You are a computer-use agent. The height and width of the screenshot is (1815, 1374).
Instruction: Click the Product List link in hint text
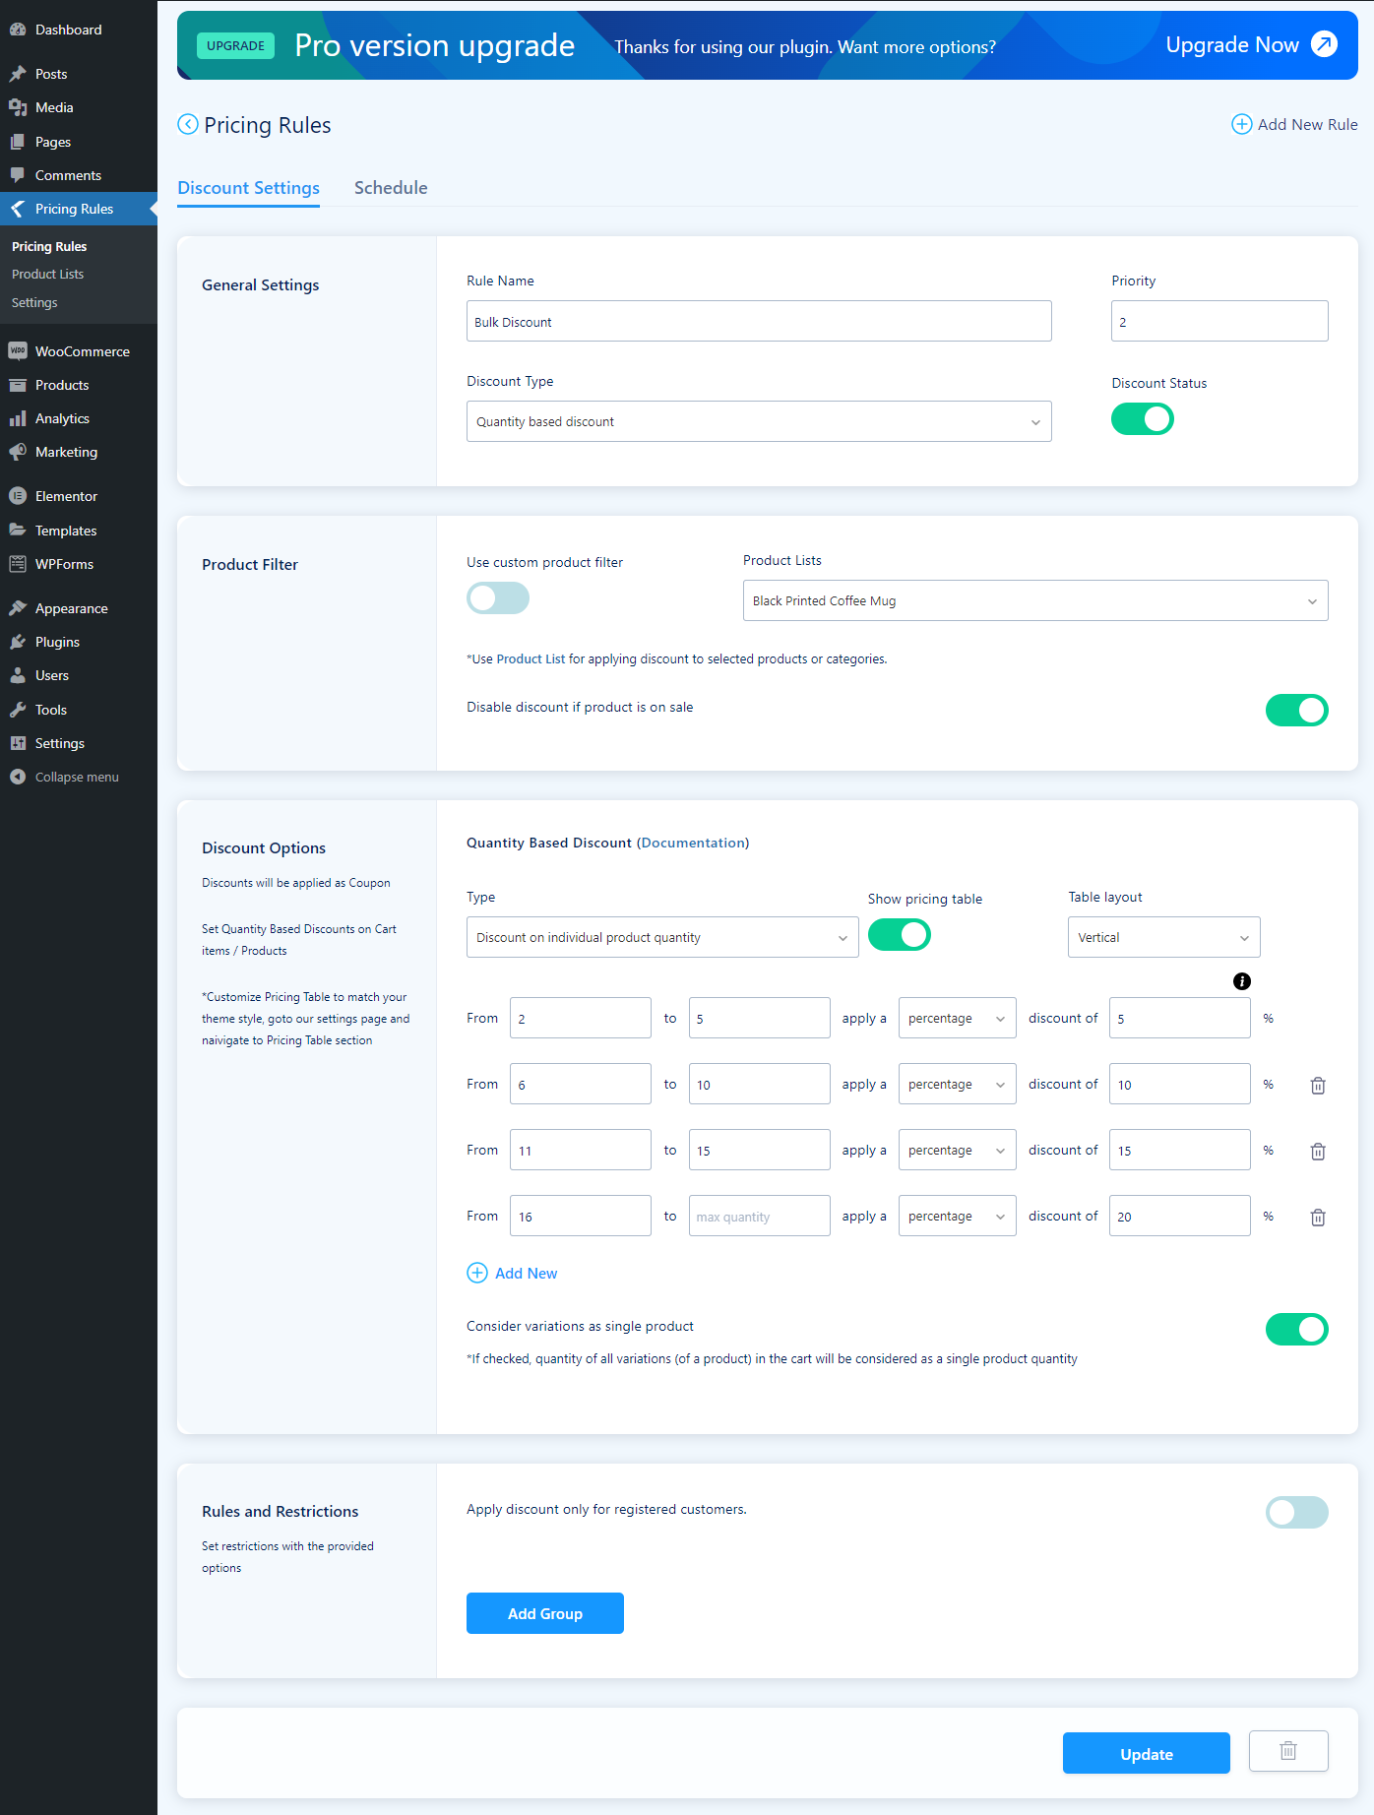531,658
